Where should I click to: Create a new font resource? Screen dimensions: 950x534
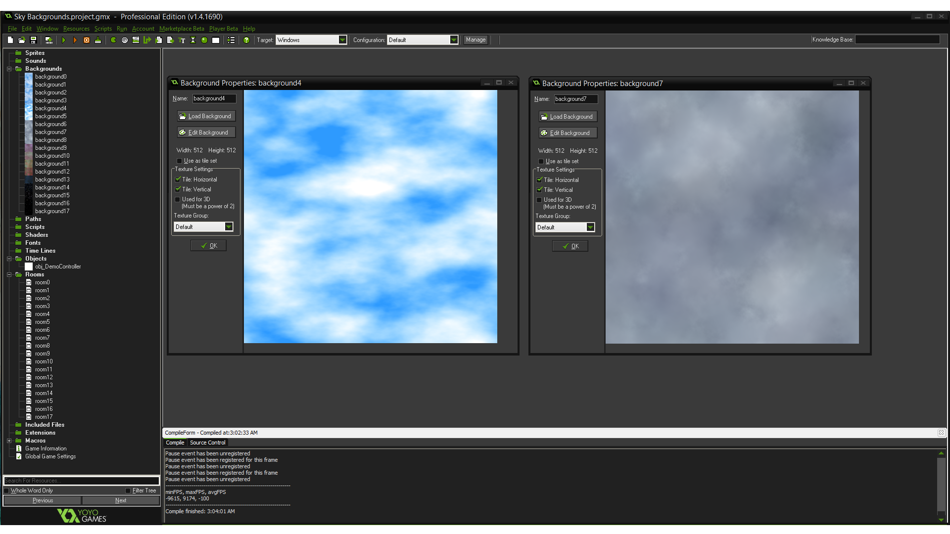pos(182,40)
